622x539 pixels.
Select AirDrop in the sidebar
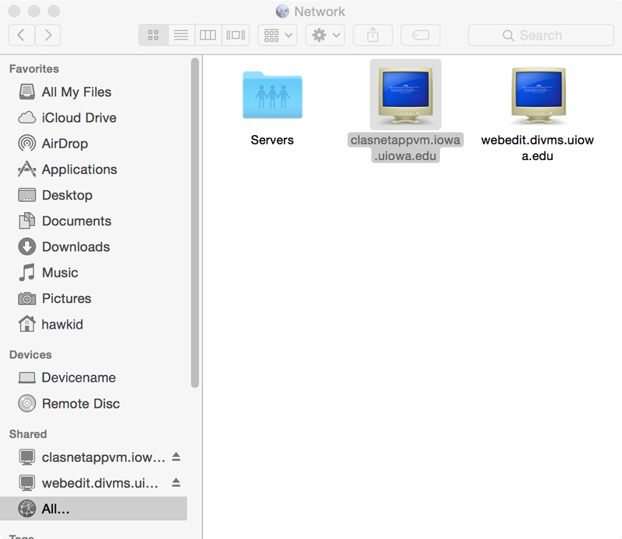click(65, 144)
